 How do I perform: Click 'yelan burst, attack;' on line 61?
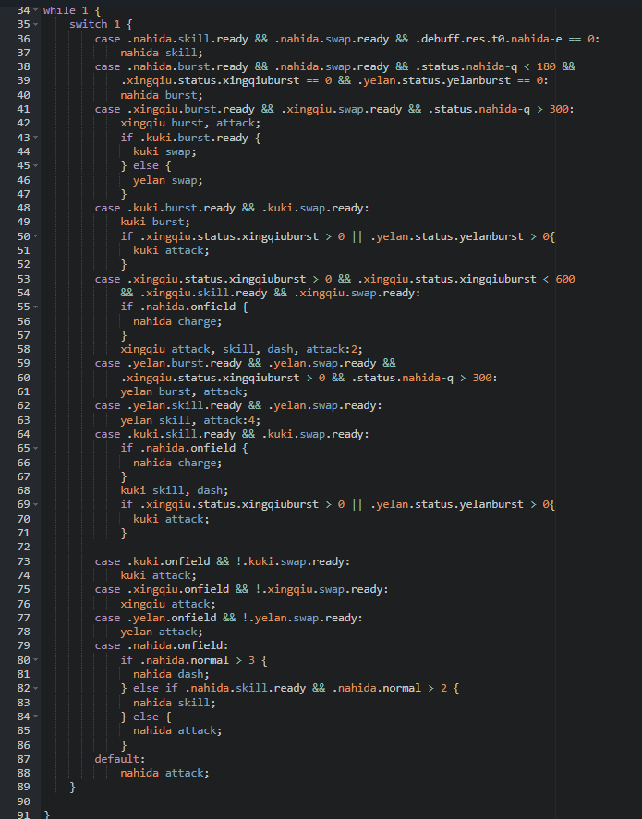click(184, 391)
